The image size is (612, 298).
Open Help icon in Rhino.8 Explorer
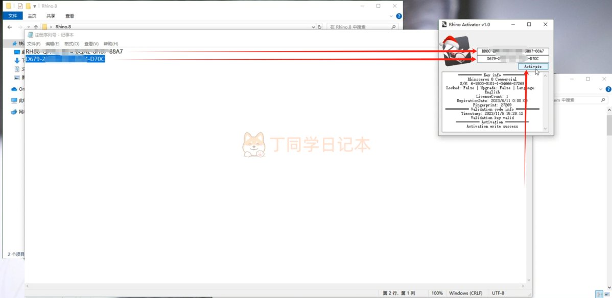399,16
